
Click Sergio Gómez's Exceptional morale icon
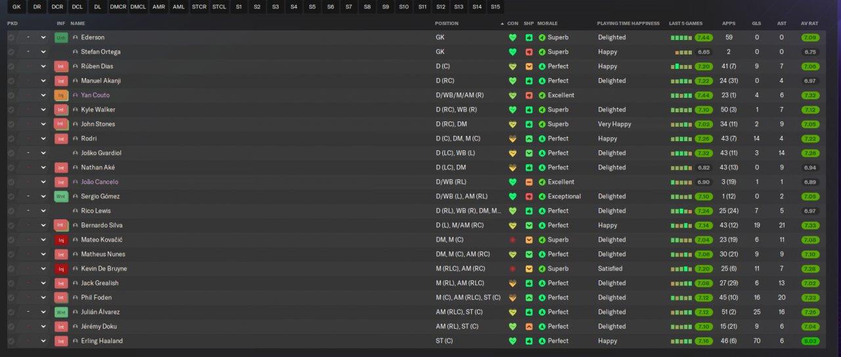pos(542,196)
